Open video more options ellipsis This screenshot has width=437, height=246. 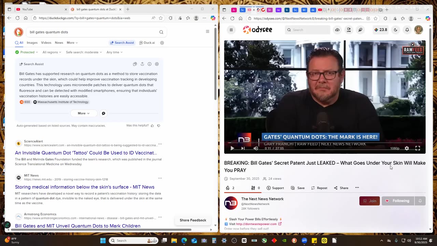(x=357, y=188)
